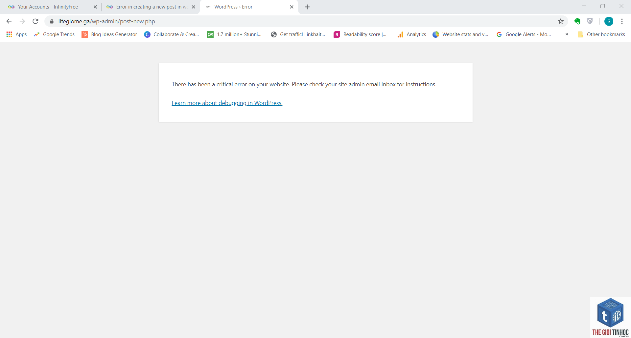Bookmark this page with the star
The width and height of the screenshot is (631, 338).
[x=561, y=21]
